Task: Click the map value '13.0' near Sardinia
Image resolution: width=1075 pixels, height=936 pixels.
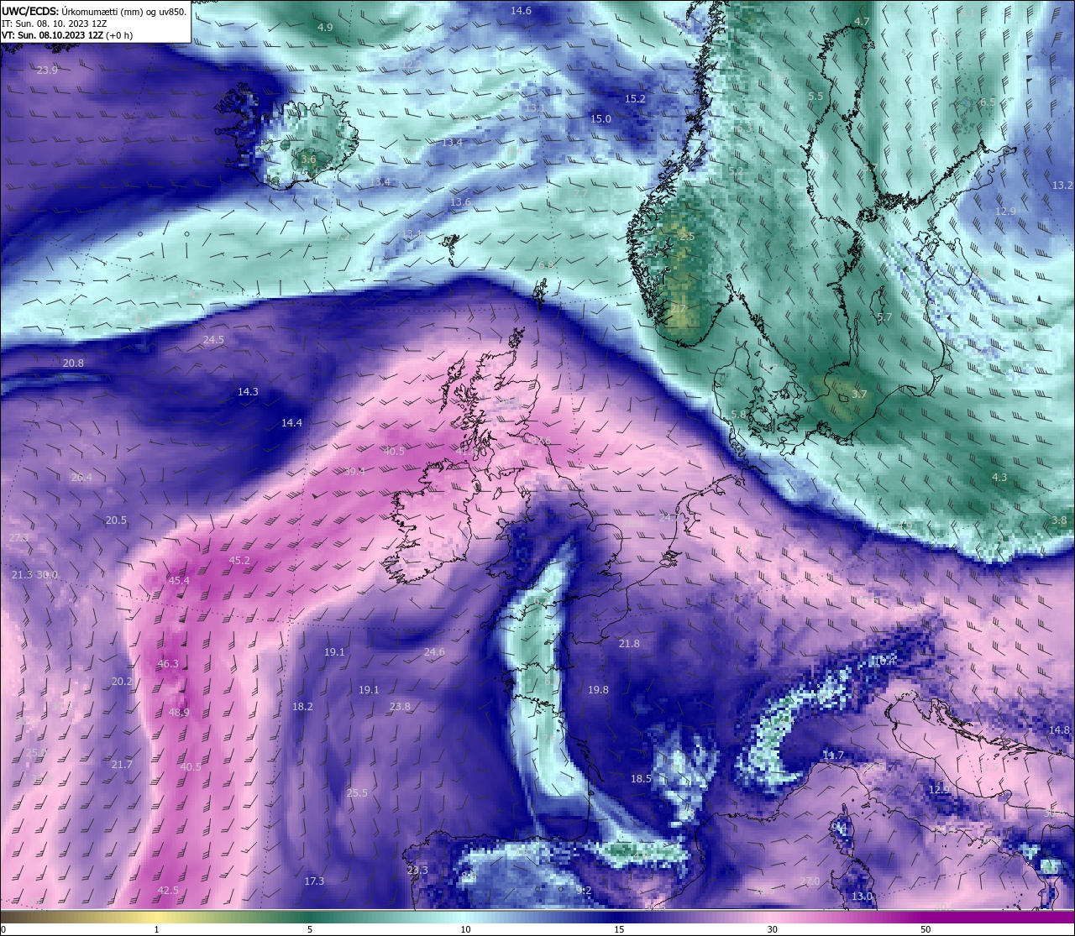Action: click(862, 896)
